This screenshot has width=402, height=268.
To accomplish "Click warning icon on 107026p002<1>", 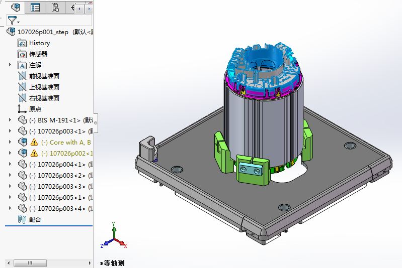I will (x=34, y=153).
